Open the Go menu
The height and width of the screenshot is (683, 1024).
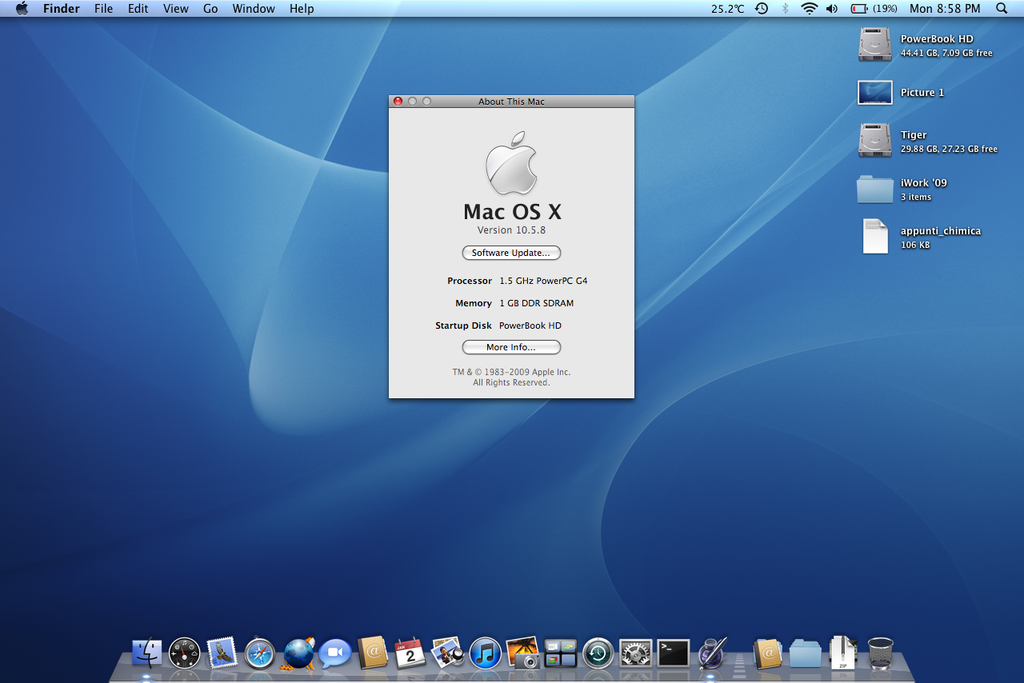tap(210, 9)
